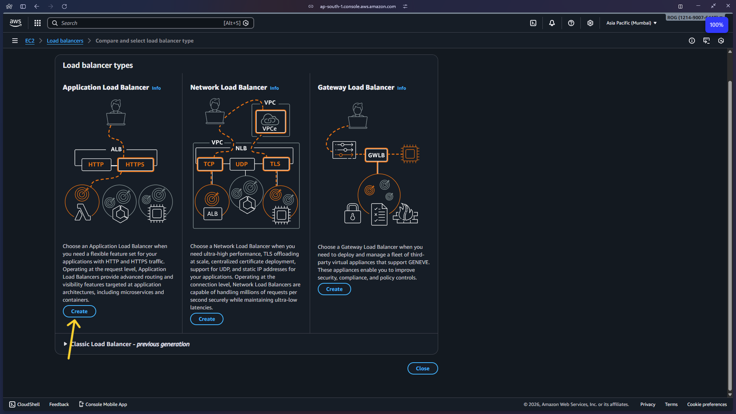This screenshot has height=414, width=736.
Task: Open the notifications bell
Action: click(552, 23)
